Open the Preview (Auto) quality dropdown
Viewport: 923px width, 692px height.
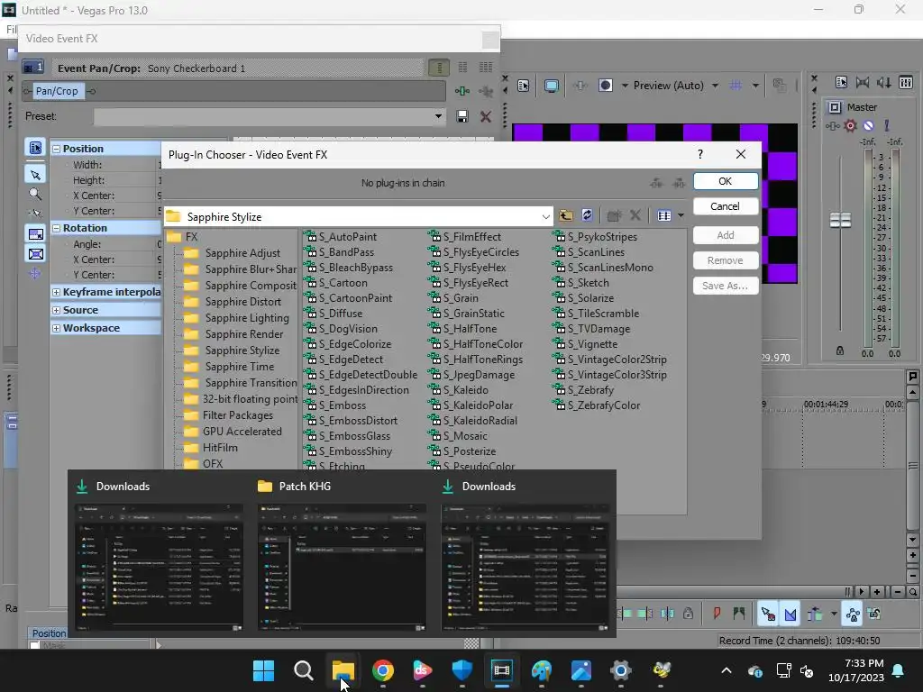click(x=715, y=86)
